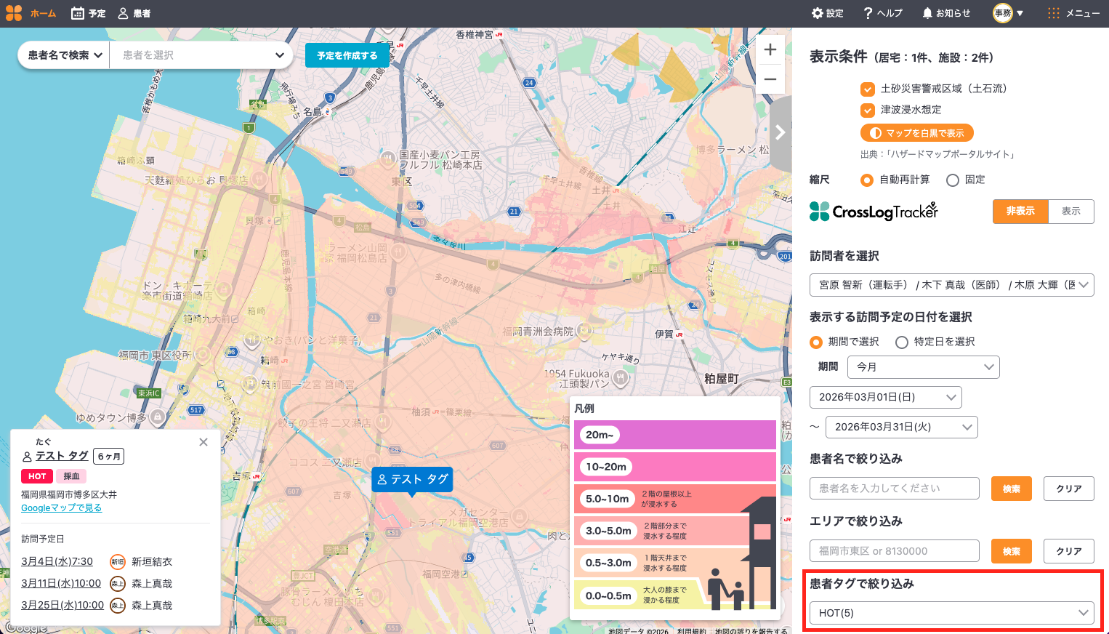1109x634 pixels.
Task: Select 自動再計算 scale option
Action: click(x=866, y=180)
